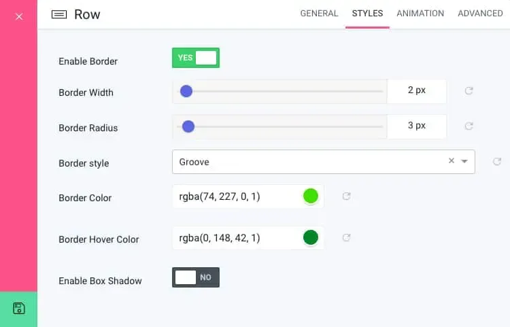Reset the Border Color value
Image resolution: width=510 pixels, height=327 pixels.
point(346,196)
